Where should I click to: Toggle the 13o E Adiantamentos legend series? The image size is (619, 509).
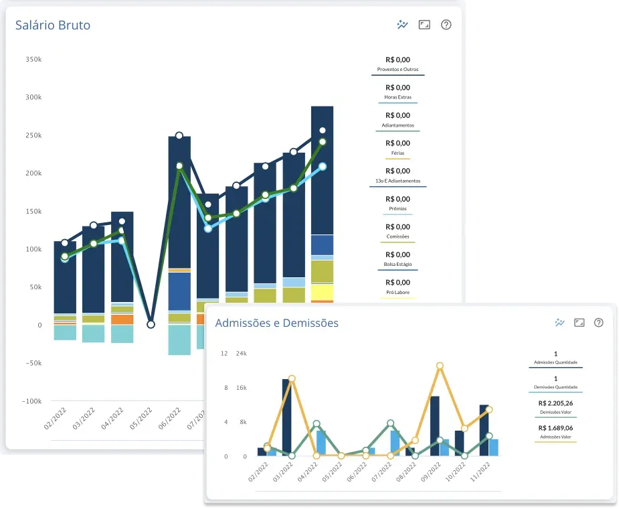tap(398, 177)
